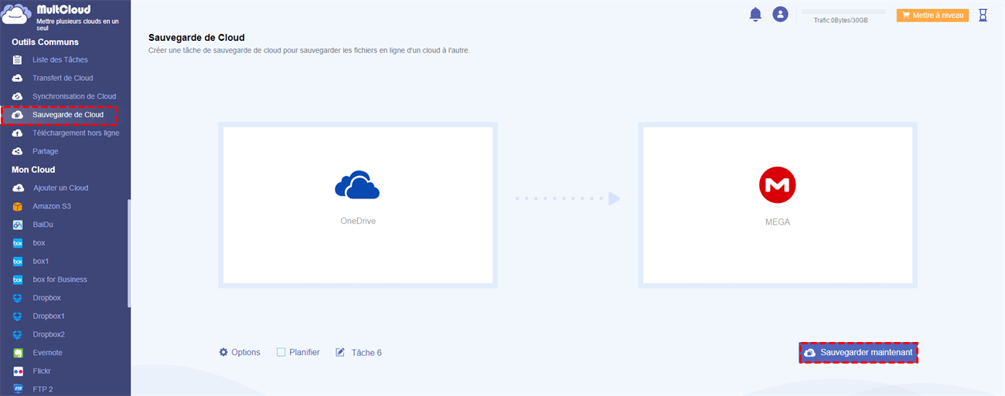Open the user account avatar icon

coord(781,14)
